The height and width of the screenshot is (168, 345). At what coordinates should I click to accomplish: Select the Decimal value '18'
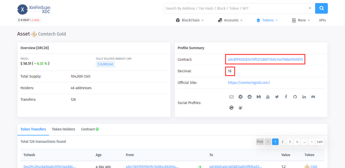pos(230,71)
